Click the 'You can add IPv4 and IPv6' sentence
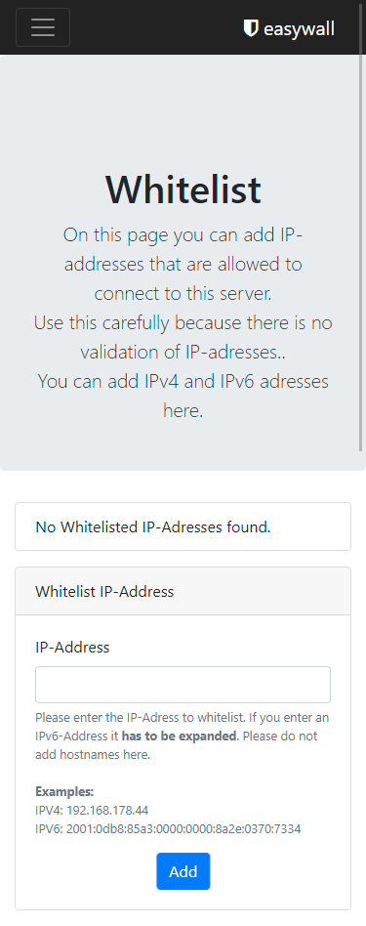Viewport: 366px width, 926px height. point(183,396)
